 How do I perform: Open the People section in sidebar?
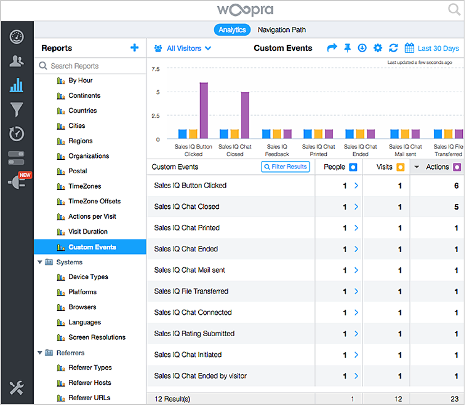(17, 61)
